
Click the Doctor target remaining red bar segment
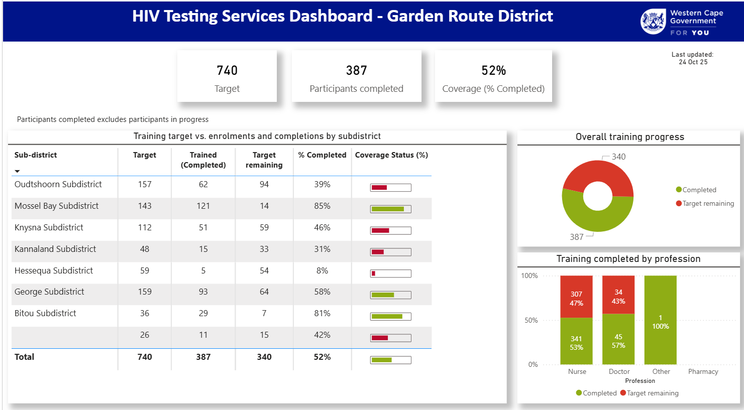[618, 295]
